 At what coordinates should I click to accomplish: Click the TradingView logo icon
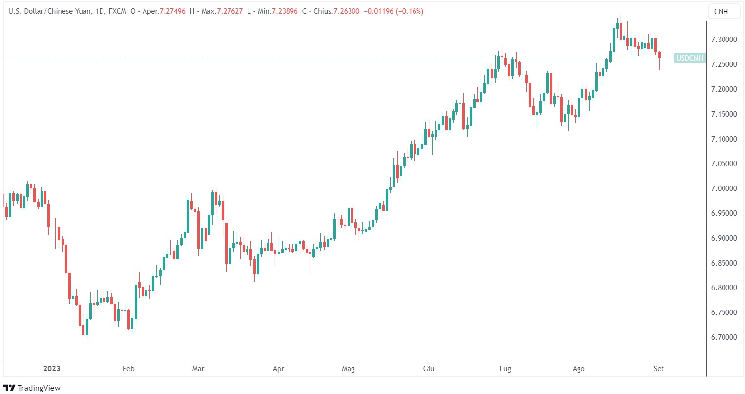click(9, 388)
